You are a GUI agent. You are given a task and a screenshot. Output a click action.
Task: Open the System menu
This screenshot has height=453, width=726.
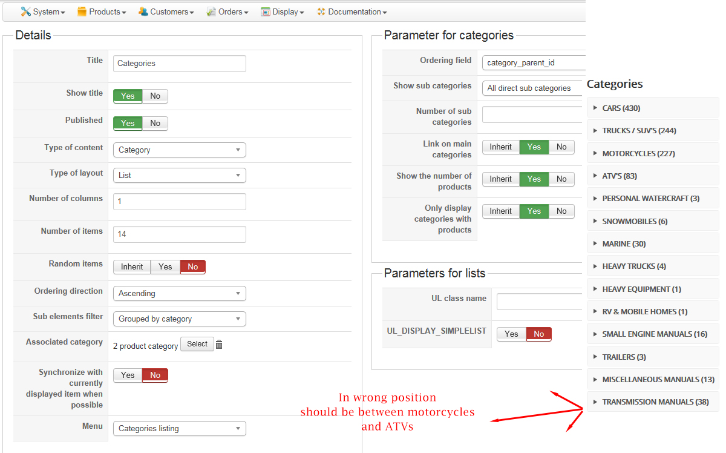[x=43, y=12]
